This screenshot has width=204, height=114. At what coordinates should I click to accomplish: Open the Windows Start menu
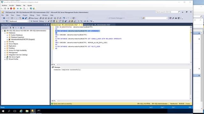coord(3,111)
